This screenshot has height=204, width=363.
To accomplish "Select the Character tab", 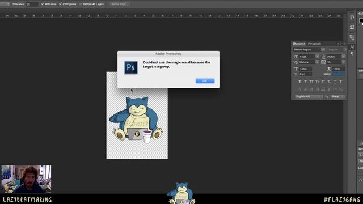I will pyautogui.click(x=299, y=44).
